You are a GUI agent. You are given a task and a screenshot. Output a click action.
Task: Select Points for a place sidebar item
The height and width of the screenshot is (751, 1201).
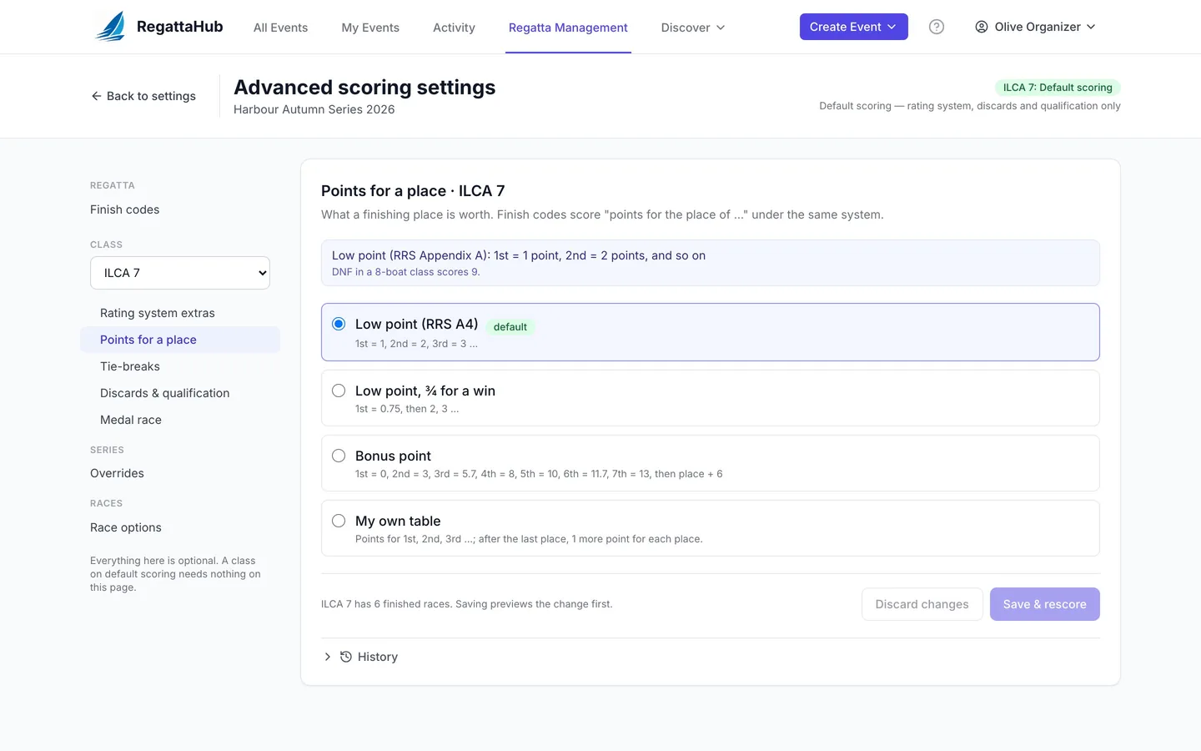click(x=180, y=340)
